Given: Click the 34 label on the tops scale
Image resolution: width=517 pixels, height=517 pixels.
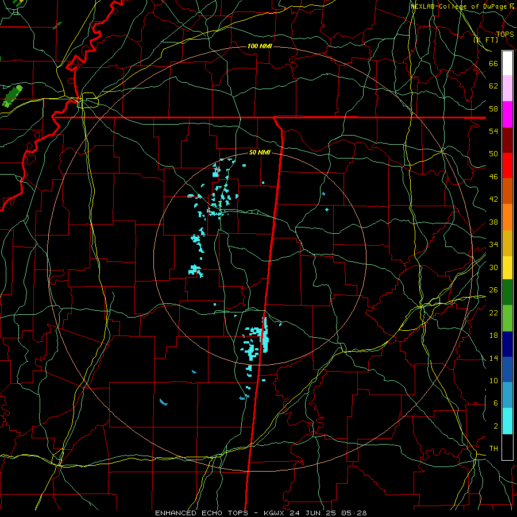Looking at the screenshot, I should tap(493, 244).
